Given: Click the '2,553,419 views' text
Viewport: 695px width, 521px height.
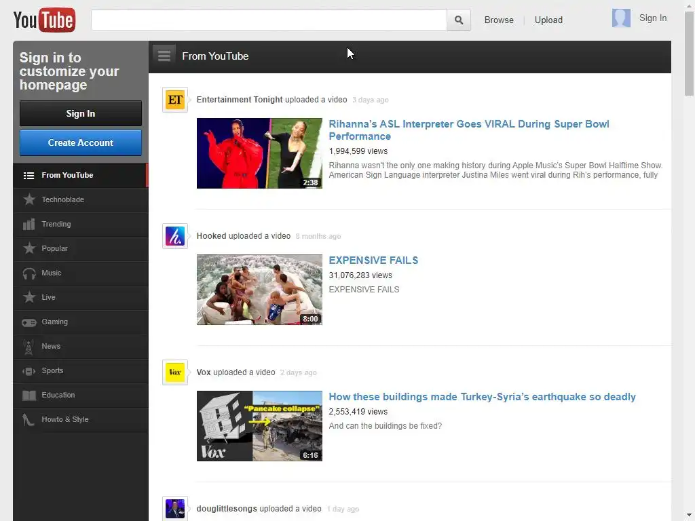Looking at the screenshot, I should coord(358,412).
